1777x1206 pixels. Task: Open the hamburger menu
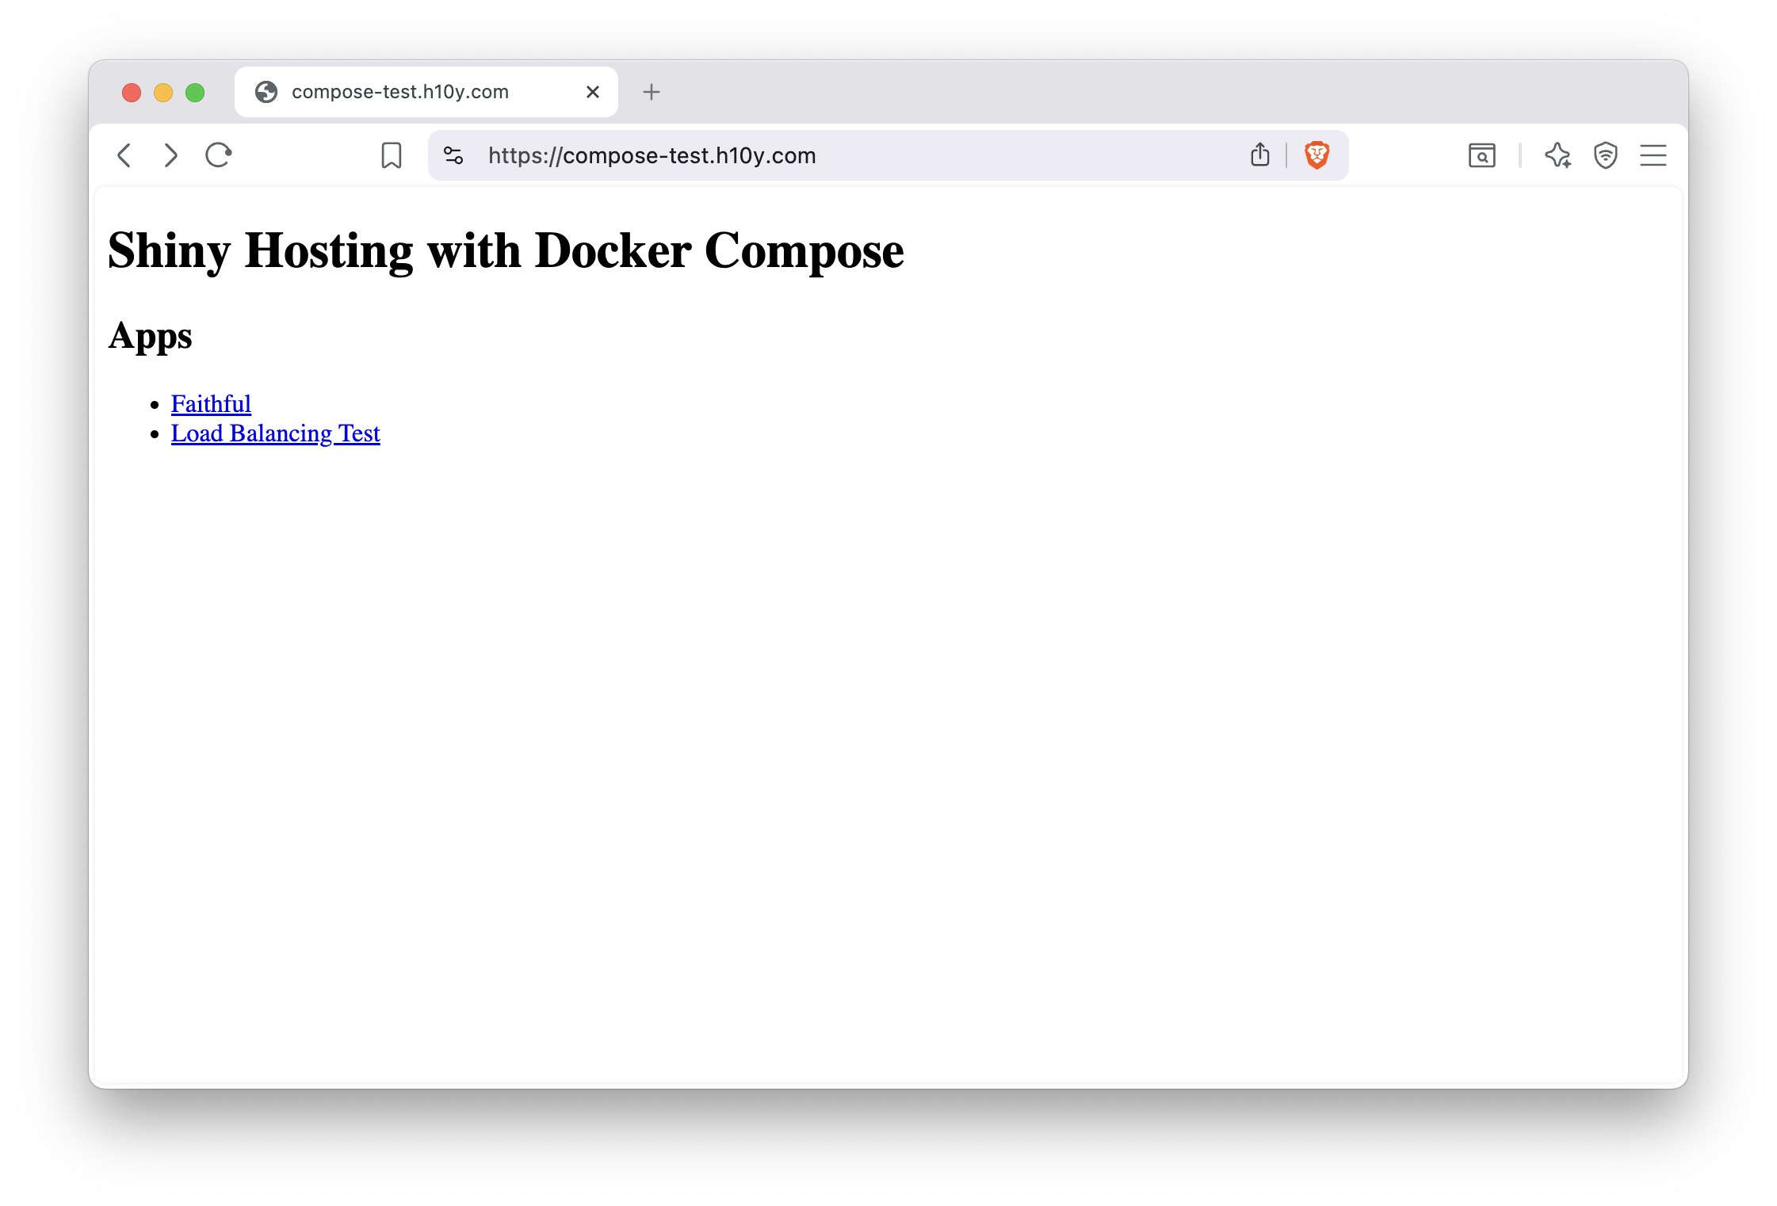[x=1653, y=155]
